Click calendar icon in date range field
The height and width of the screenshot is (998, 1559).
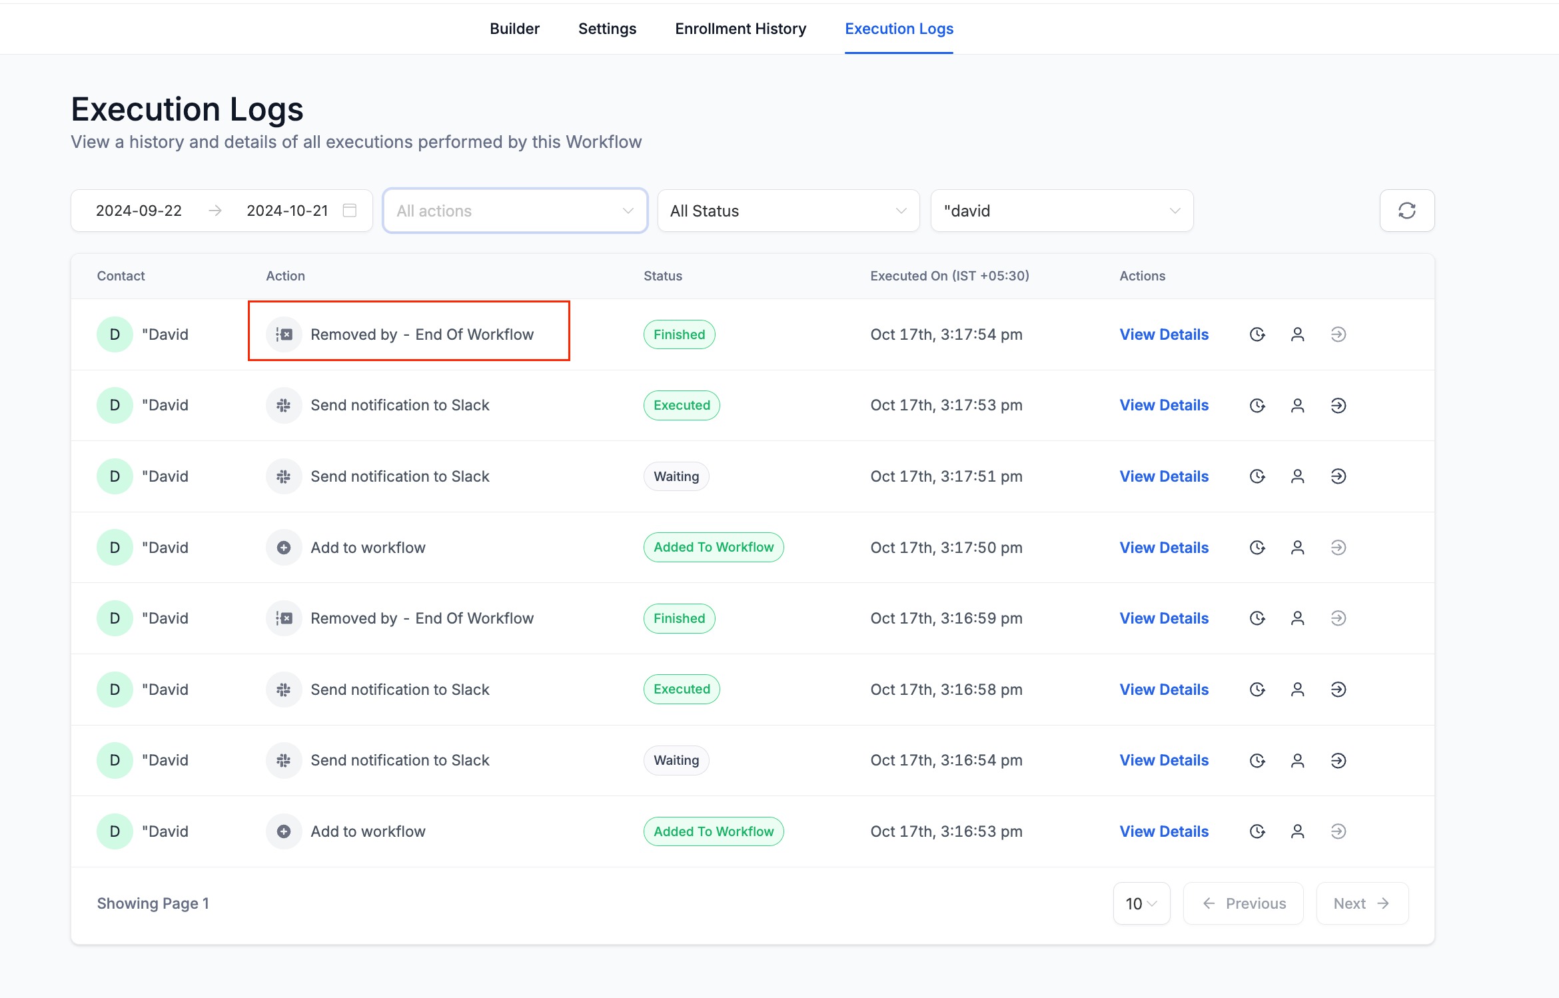click(x=349, y=211)
